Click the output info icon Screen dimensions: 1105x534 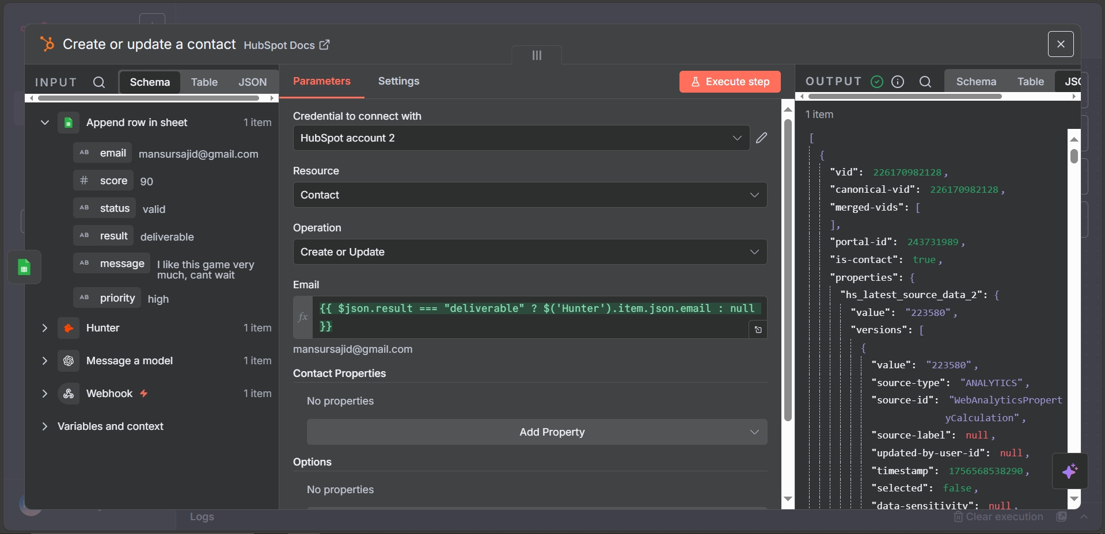pyautogui.click(x=898, y=82)
